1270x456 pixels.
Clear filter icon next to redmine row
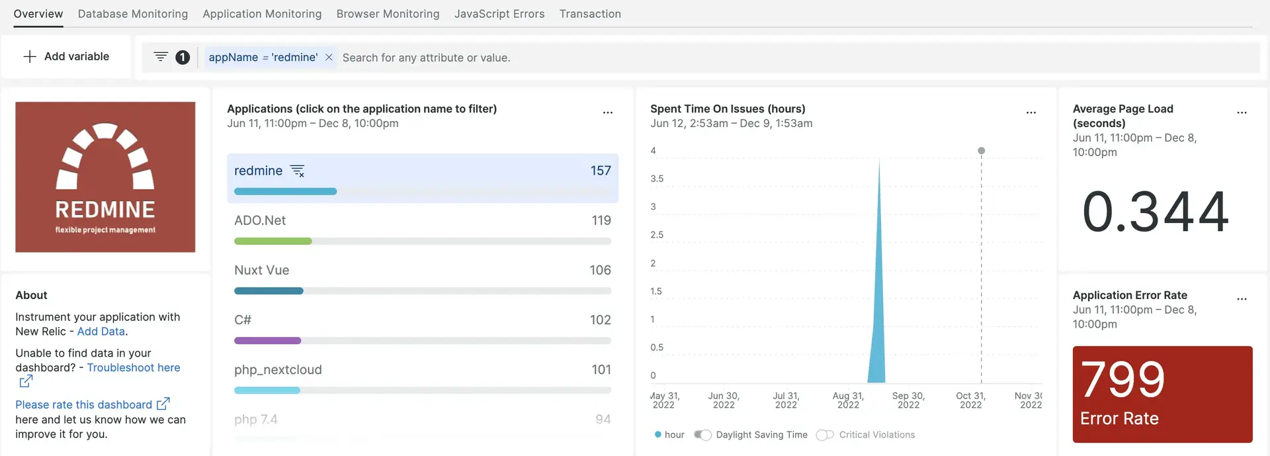(298, 171)
